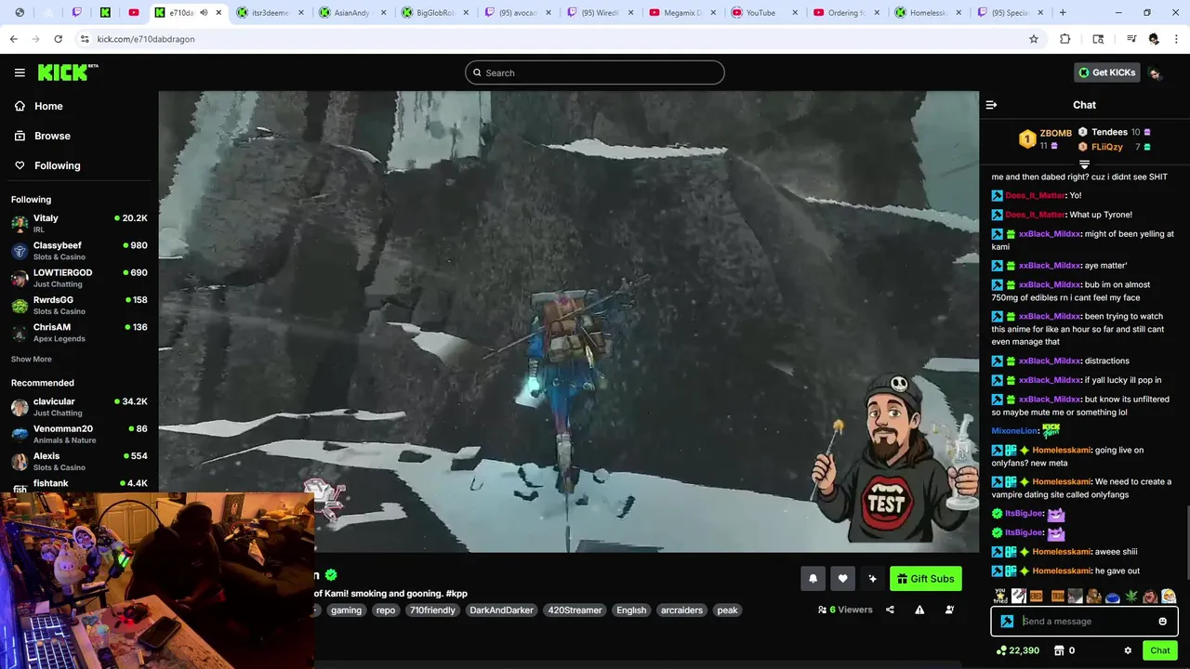Collapse the chat panel

point(991,105)
